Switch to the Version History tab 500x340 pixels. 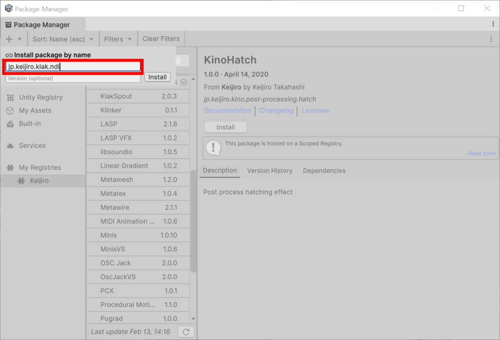[270, 170]
